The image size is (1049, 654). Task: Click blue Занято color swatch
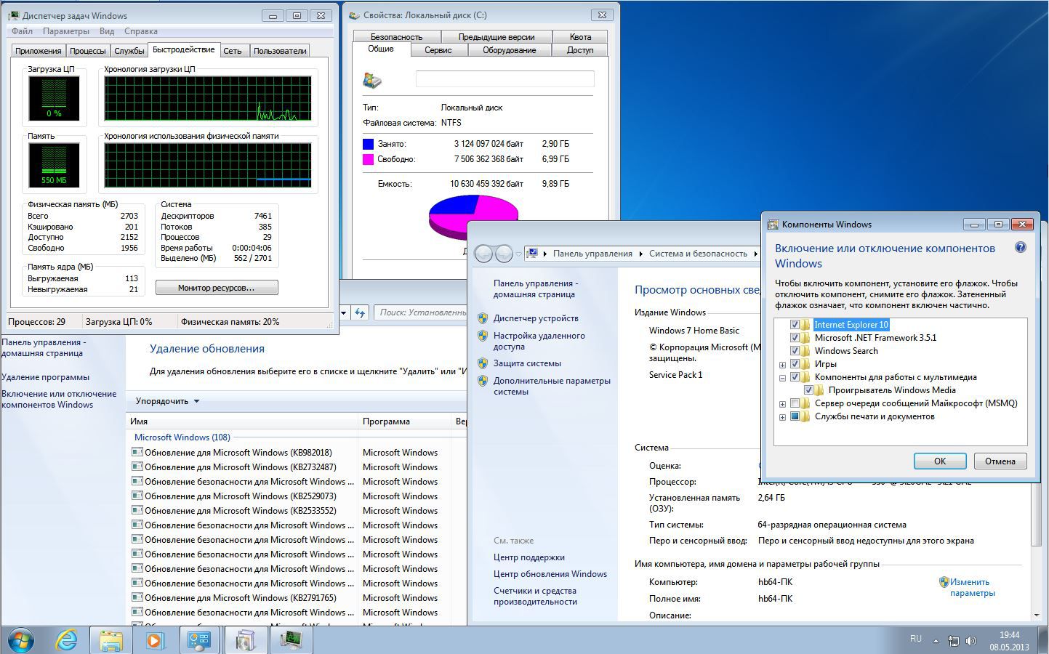click(x=368, y=144)
